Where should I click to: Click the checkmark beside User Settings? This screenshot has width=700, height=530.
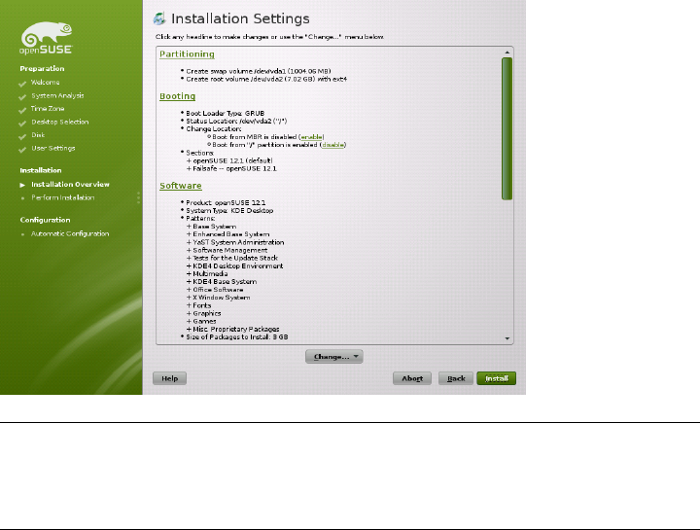(x=22, y=150)
